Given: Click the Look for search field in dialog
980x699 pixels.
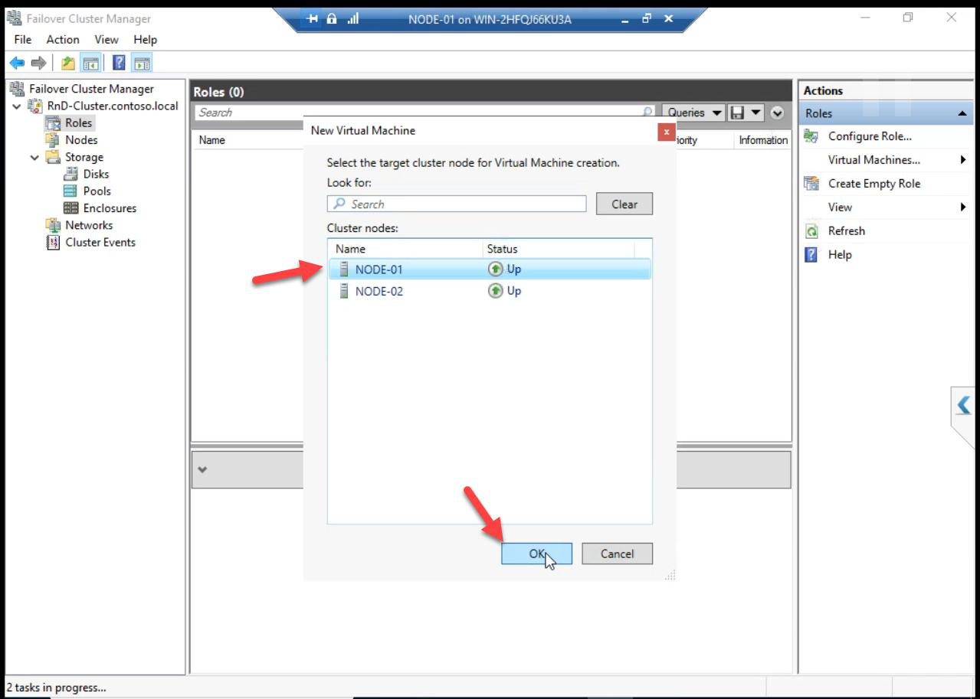Looking at the screenshot, I should tap(457, 204).
